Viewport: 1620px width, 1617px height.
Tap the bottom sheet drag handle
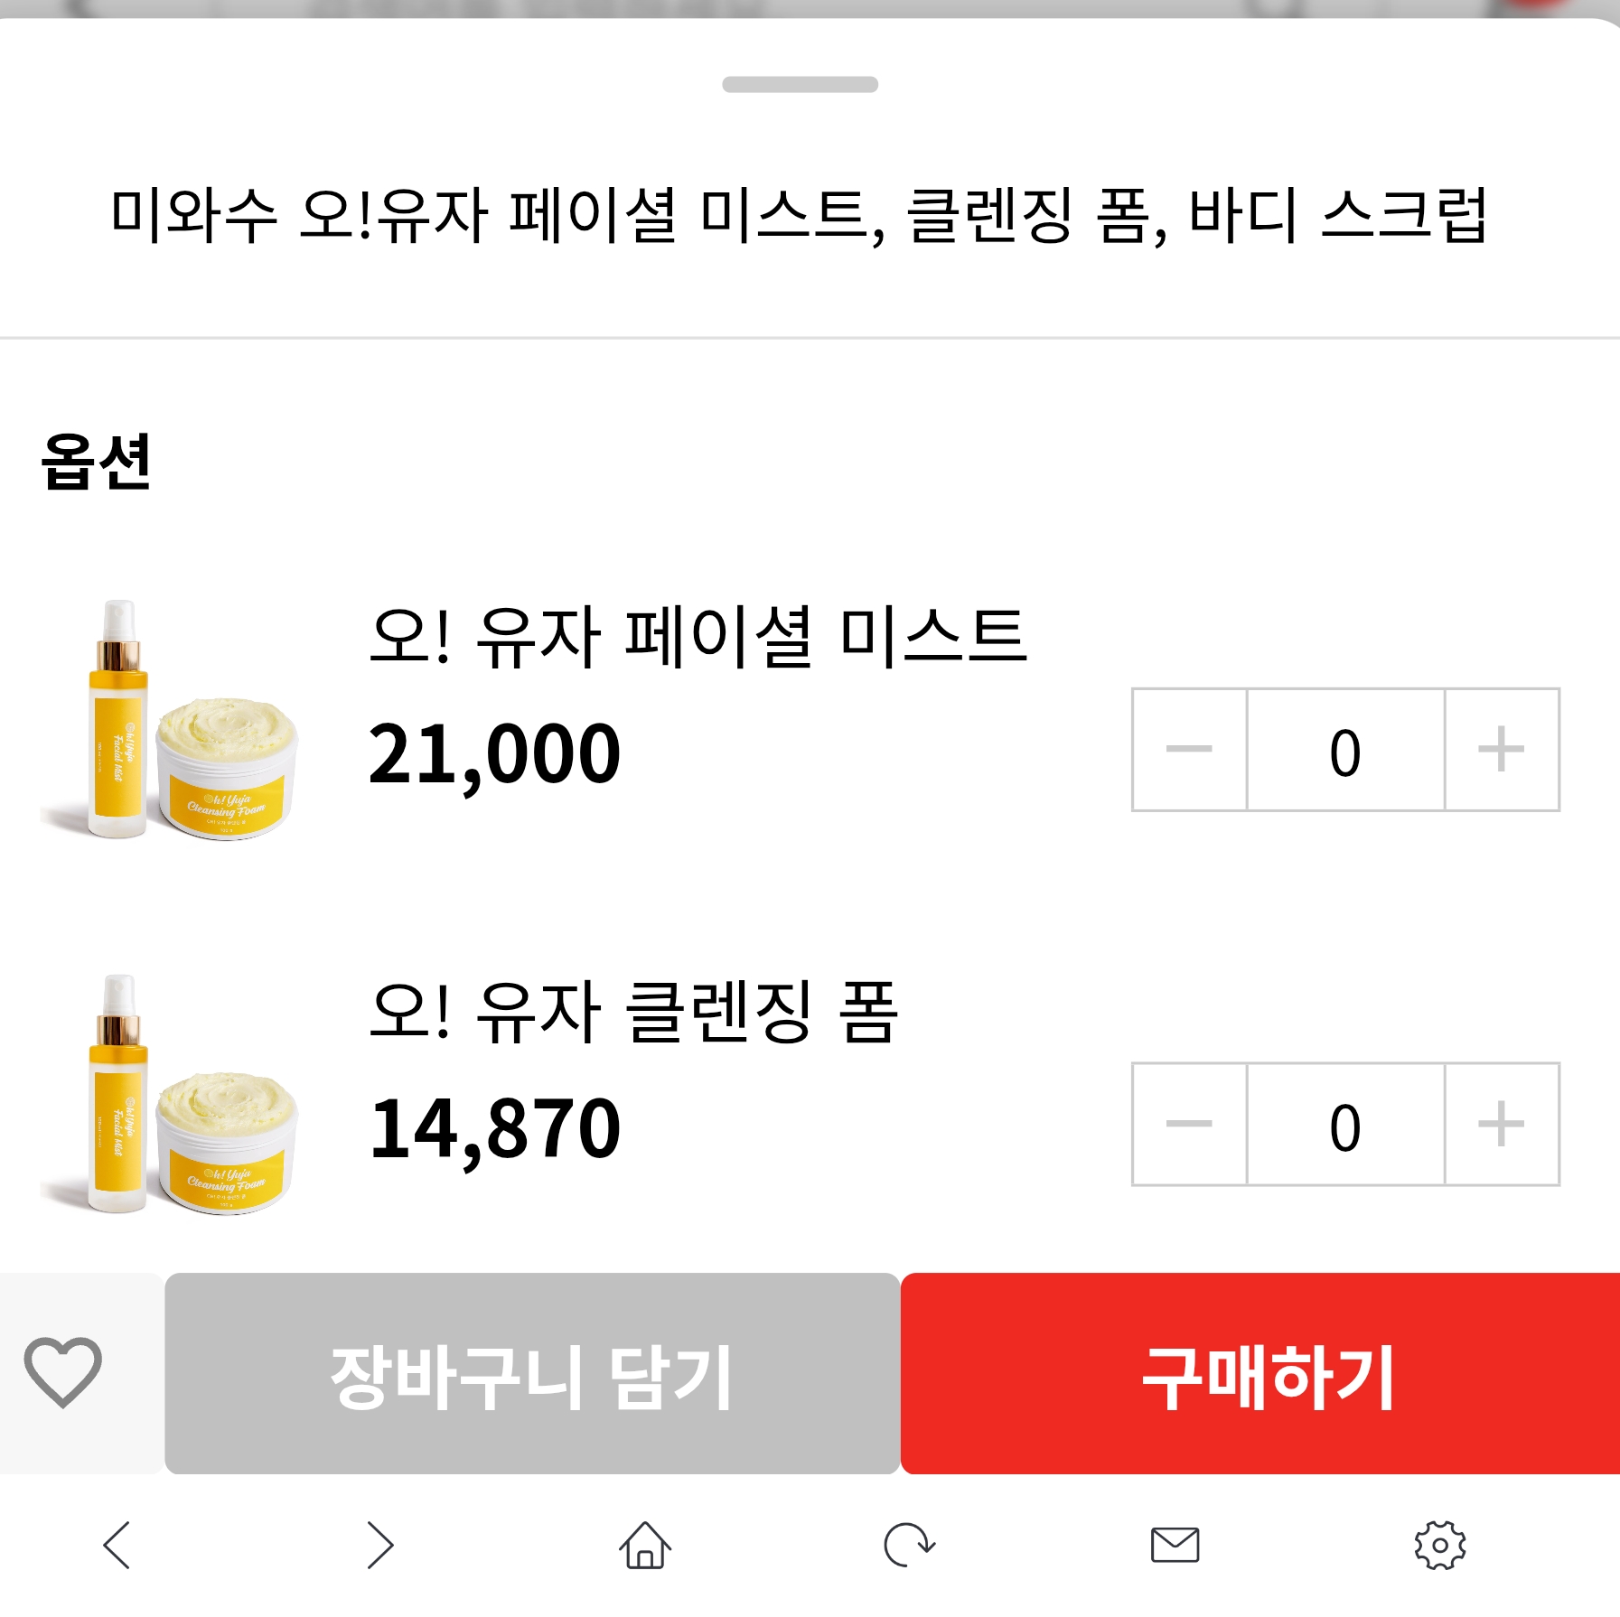pyautogui.click(x=800, y=85)
